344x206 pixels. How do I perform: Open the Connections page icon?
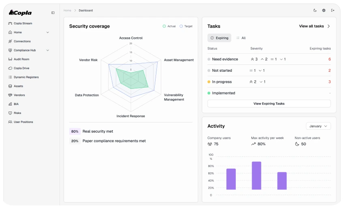10,41
